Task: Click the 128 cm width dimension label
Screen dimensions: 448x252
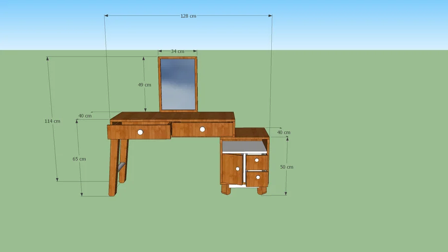Action: (x=188, y=16)
